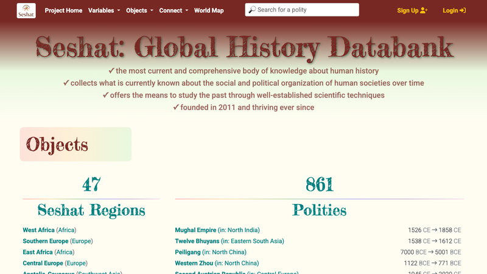The image size is (487, 274).
Task: Open the Central Europe region link
Action: (43, 263)
